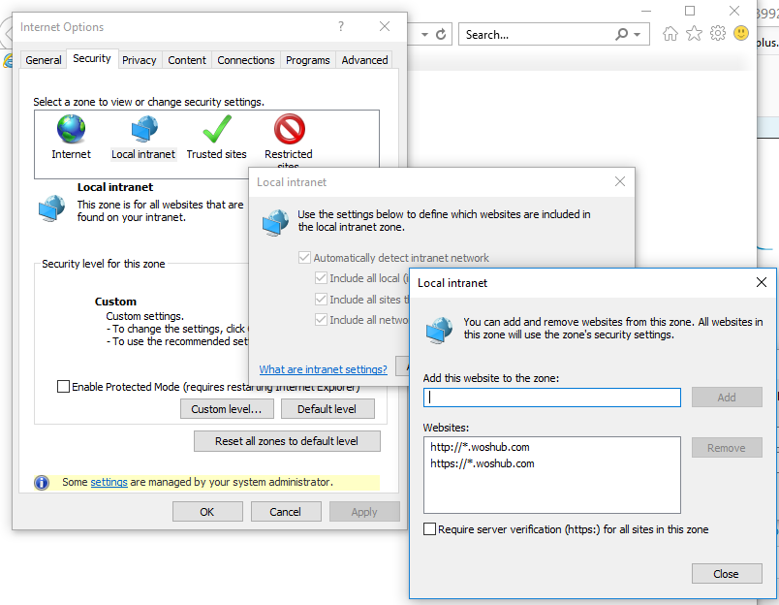Switch to the Privacy tab

point(139,59)
